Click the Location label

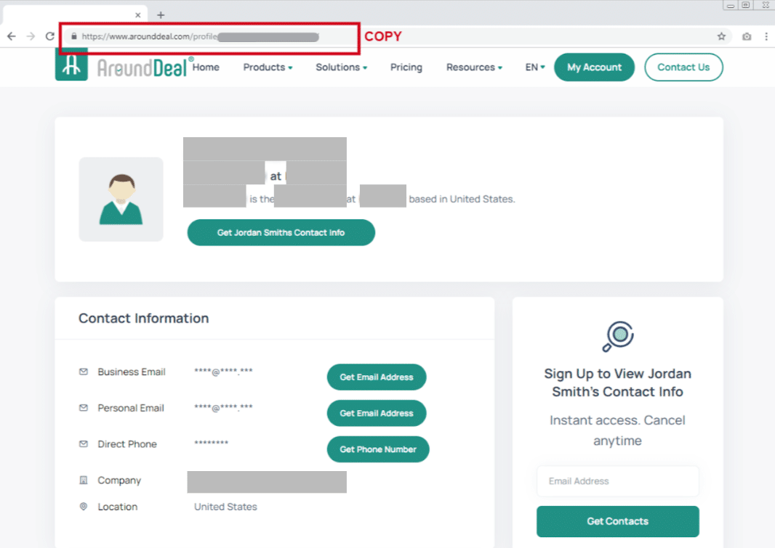118,507
